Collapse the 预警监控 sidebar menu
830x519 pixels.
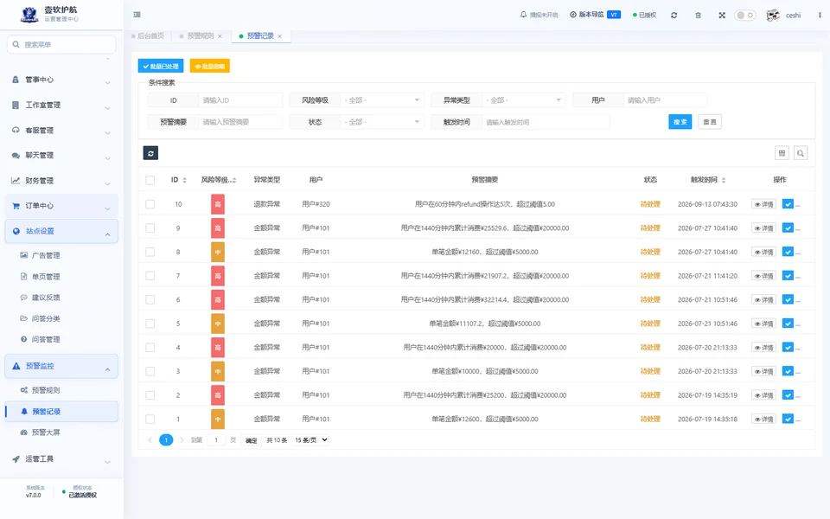point(61,366)
